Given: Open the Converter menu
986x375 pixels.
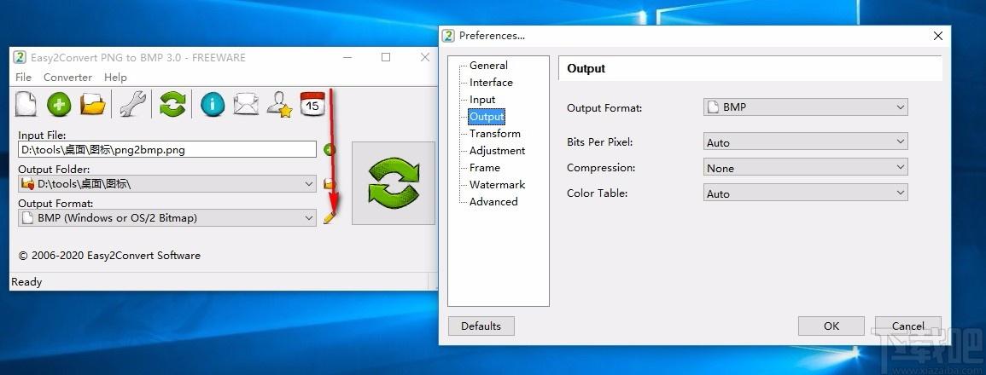Looking at the screenshot, I should 68,78.
